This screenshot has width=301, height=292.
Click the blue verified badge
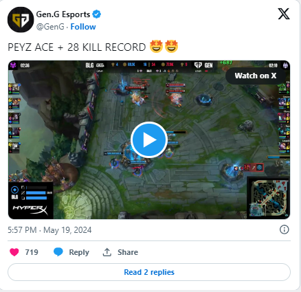(x=96, y=14)
